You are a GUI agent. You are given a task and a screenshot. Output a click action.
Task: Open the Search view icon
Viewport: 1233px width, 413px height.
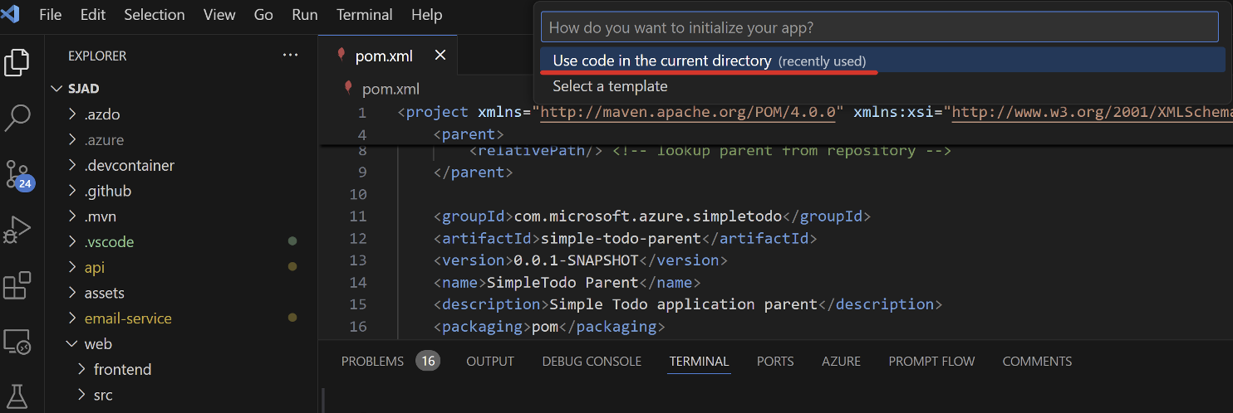[x=17, y=118]
